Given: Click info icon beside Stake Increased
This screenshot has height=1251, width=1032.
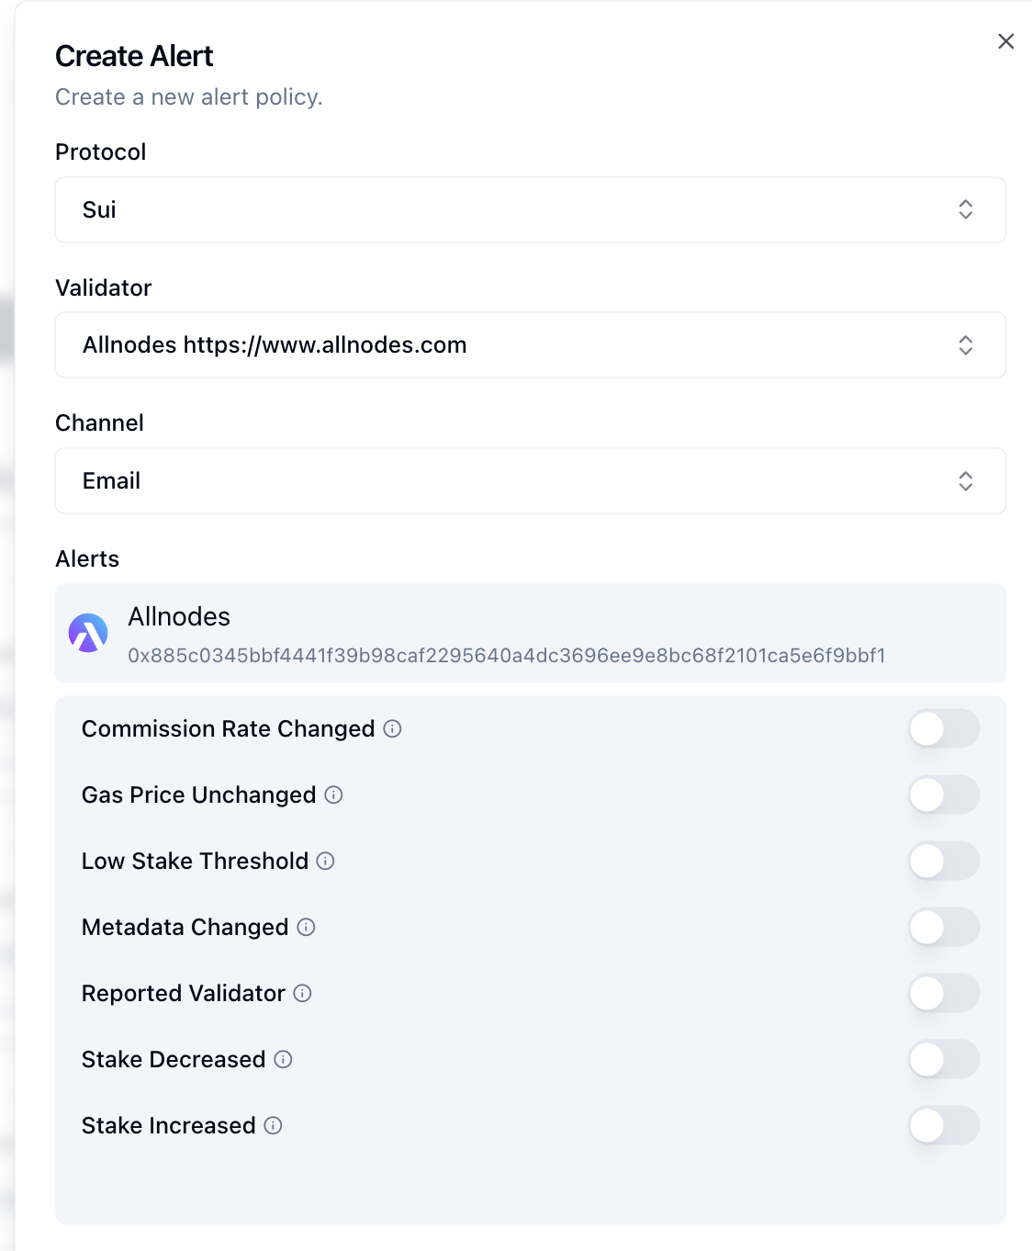Looking at the screenshot, I should point(273,1125).
